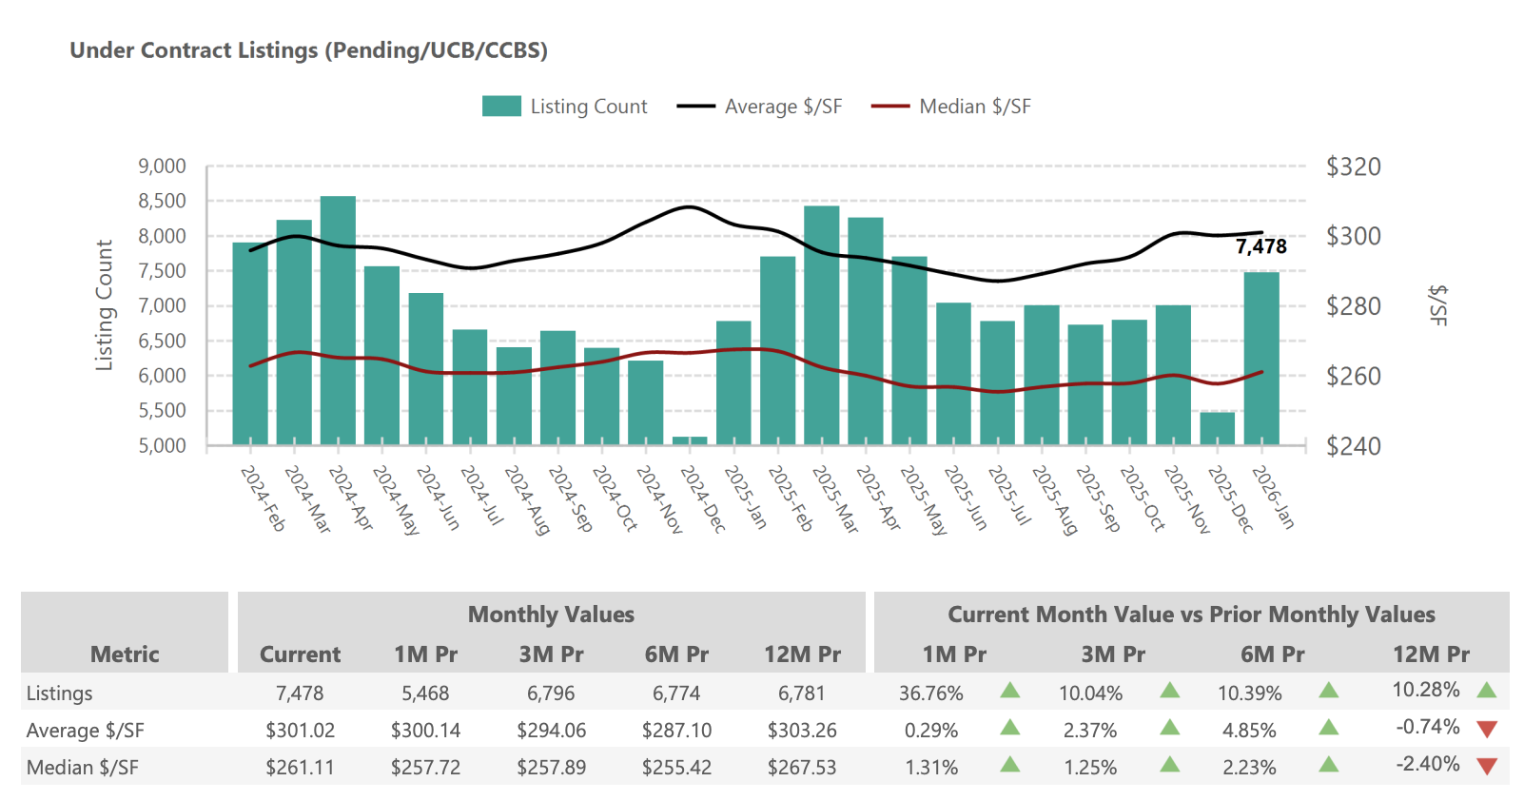Select the short 2024-Dec listing bar
Image resolution: width=1524 pixels, height=801 pixels.
click(x=690, y=440)
